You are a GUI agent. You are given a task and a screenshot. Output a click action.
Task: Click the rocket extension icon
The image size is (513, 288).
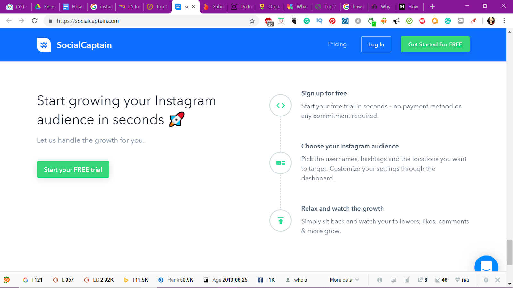[474, 21]
